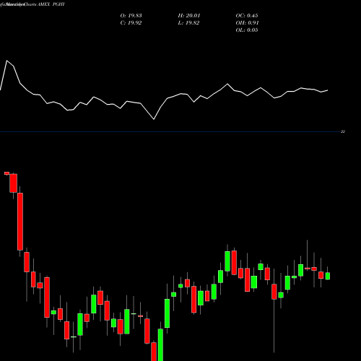Click the high price value H: 20.01

coord(189,16)
